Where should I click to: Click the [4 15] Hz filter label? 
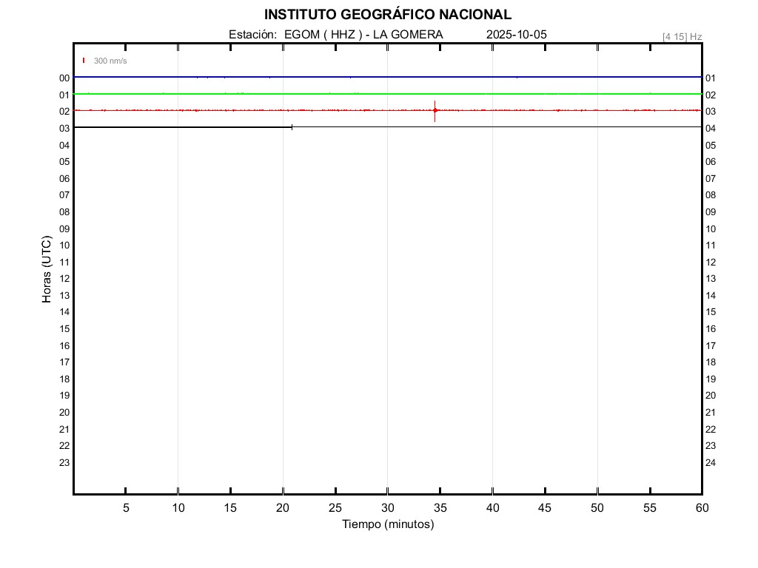682,36
